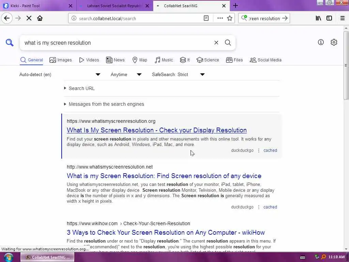This screenshot has width=349, height=262.
Task: Select the Map search category
Action: (x=139, y=60)
